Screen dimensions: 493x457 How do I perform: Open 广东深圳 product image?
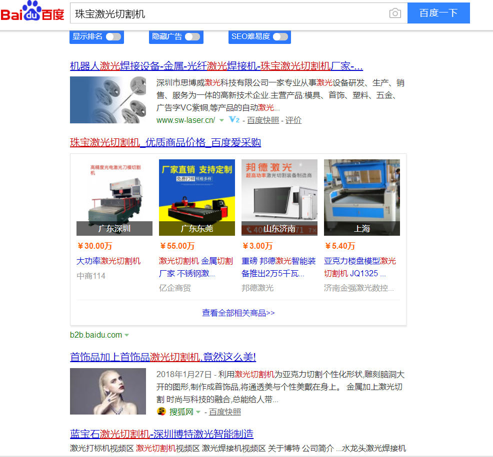pyautogui.click(x=114, y=197)
